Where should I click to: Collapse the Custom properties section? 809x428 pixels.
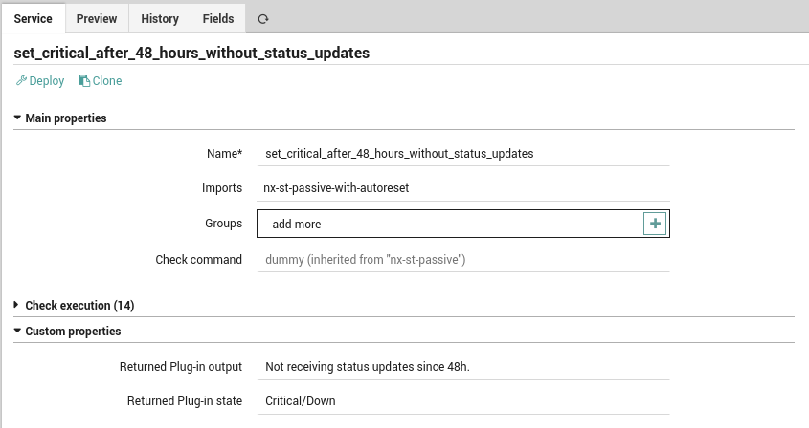[67, 332]
